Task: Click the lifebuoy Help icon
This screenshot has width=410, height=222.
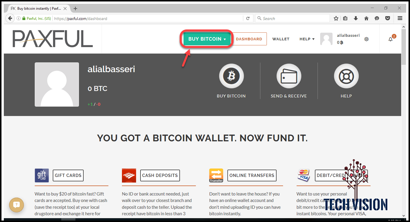Action: pos(346,76)
